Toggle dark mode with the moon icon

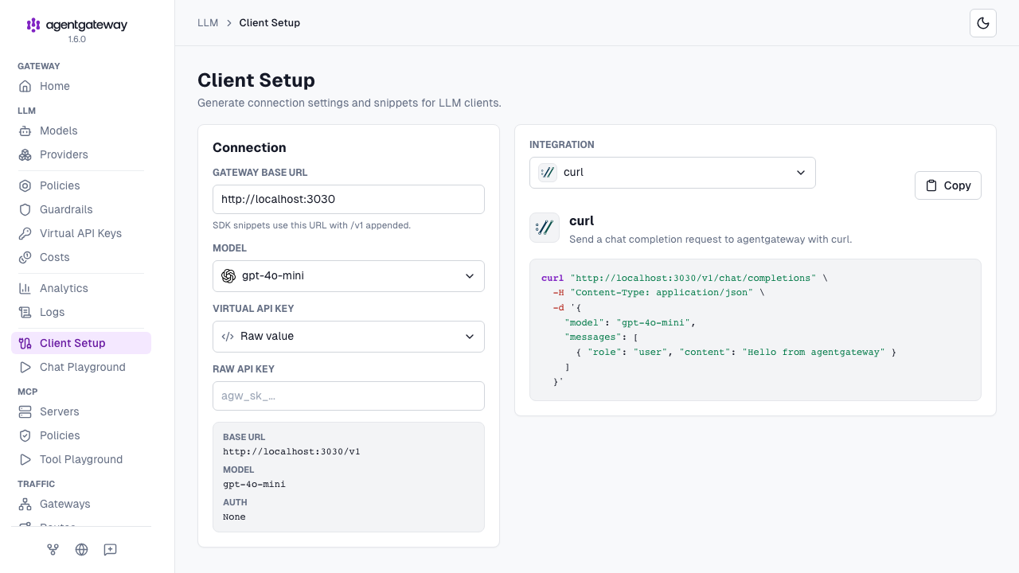(x=983, y=23)
